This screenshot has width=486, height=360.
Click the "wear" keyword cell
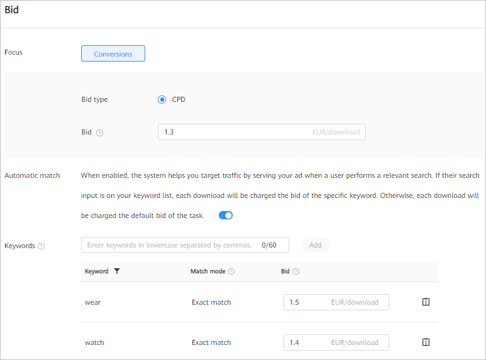click(x=93, y=302)
